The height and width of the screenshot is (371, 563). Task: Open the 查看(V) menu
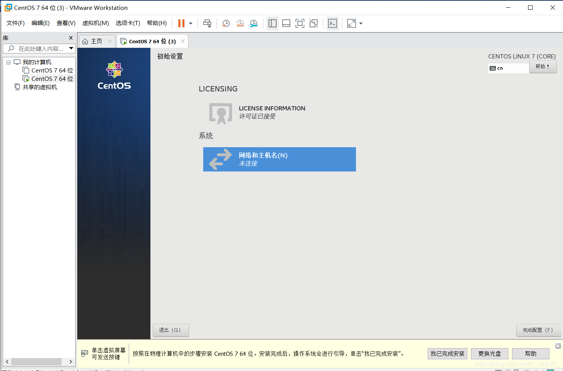click(66, 23)
